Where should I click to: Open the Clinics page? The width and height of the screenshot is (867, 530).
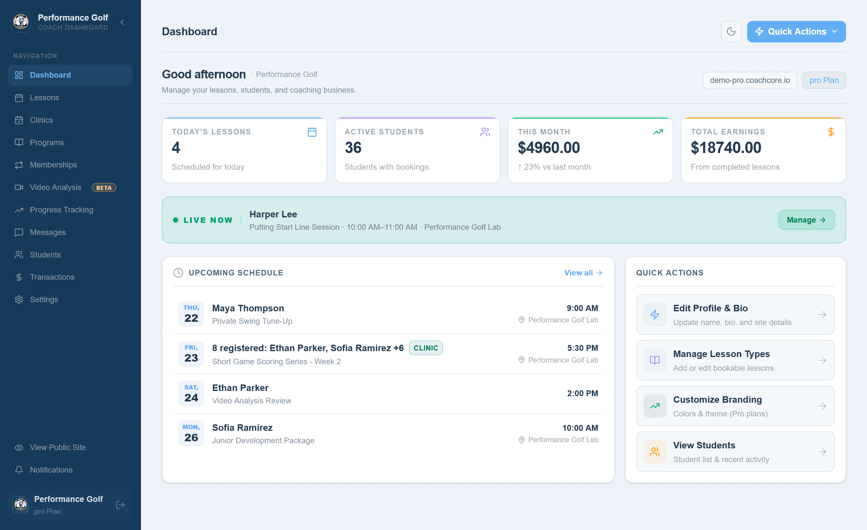click(70, 120)
